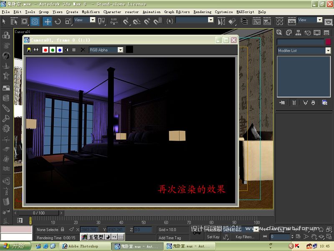This screenshot has width=334, height=251.
Task: Click Configure Modifier Sets icon
Action: 325,103
